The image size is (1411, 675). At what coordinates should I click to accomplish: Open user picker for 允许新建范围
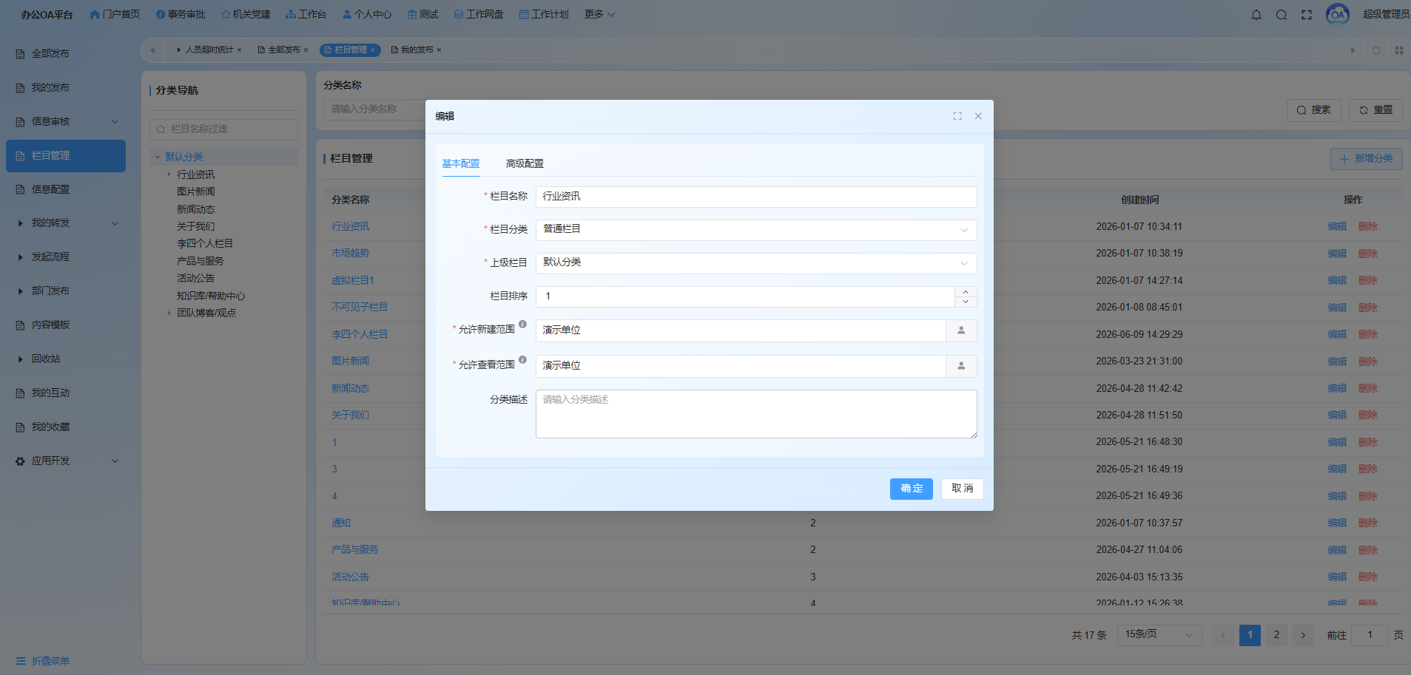pos(961,330)
